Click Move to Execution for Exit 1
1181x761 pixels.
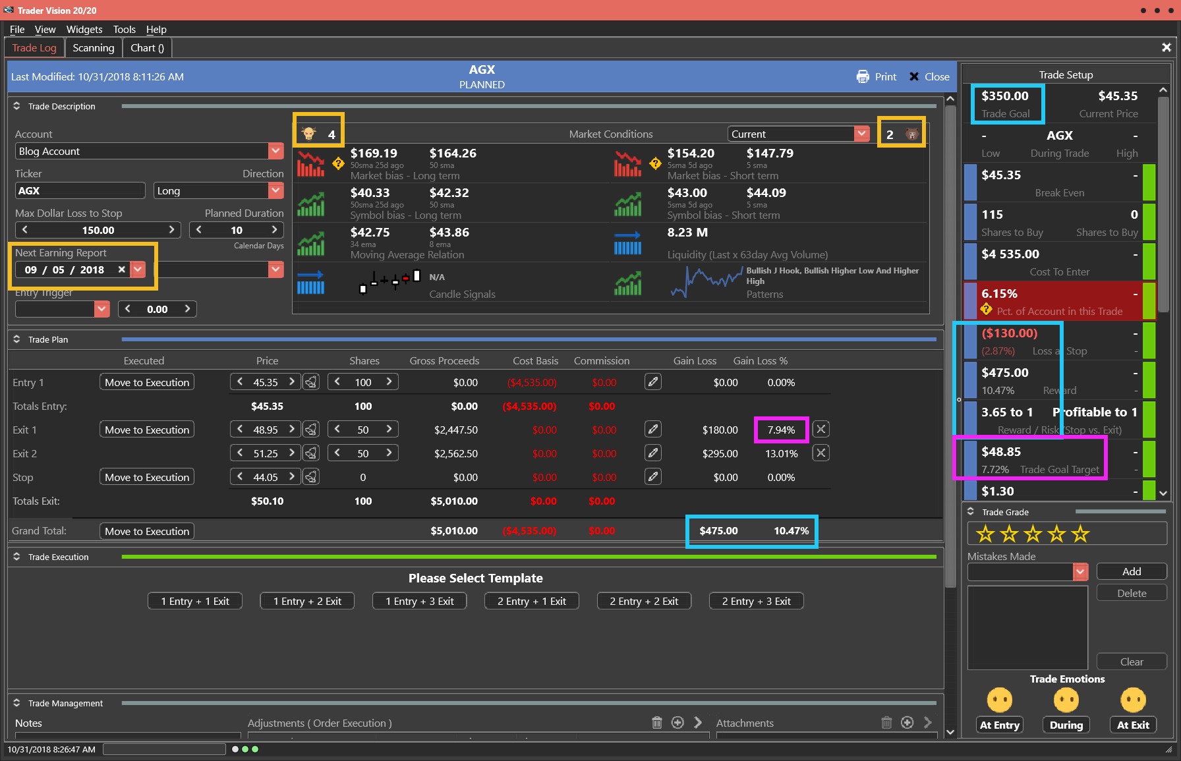tap(147, 430)
